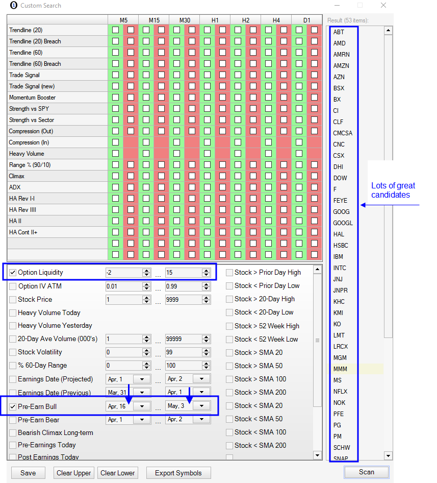The width and height of the screenshot is (437, 483).
Task: Uncheck the Pre-Earn Bull checkbox
Action: pos(13,406)
